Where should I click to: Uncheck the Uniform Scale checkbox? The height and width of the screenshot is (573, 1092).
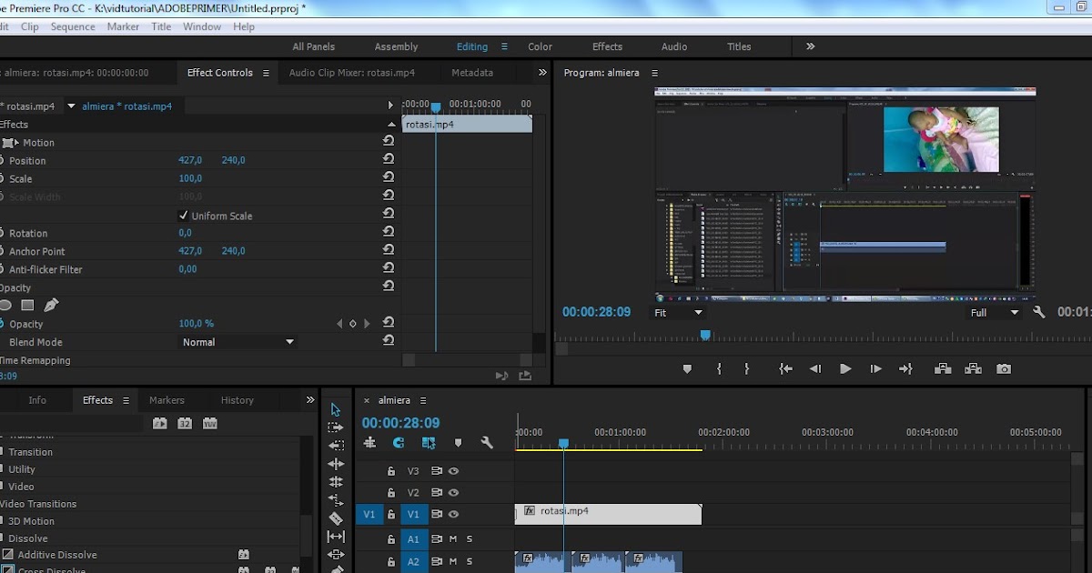click(183, 216)
